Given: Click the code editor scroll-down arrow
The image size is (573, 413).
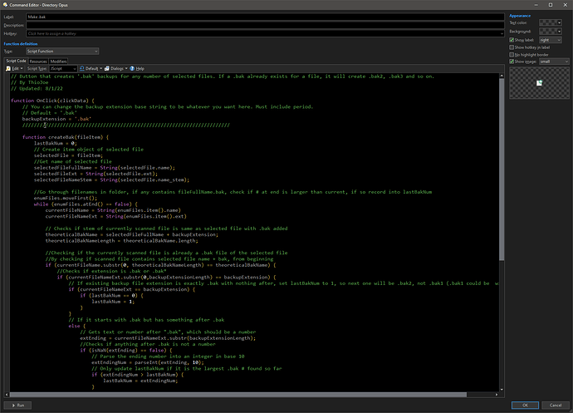Looking at the screenshot, I should (x=502, y=389).
